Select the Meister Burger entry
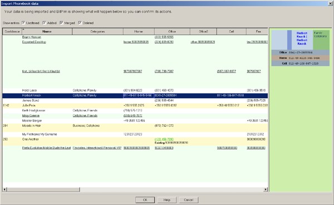Viewport: 334px width, 205px height. pos(32,121)
